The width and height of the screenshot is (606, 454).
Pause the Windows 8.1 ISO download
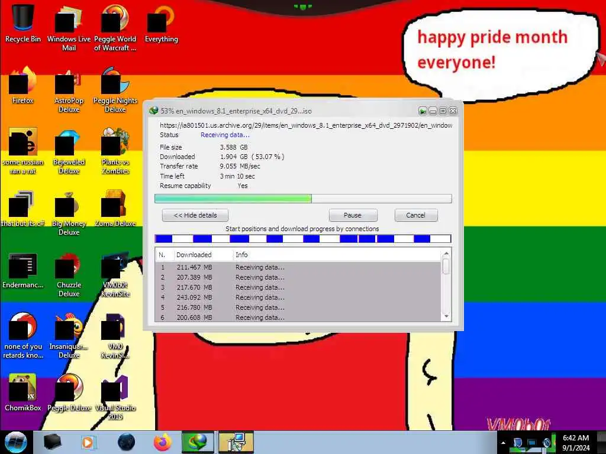[353, 215]
